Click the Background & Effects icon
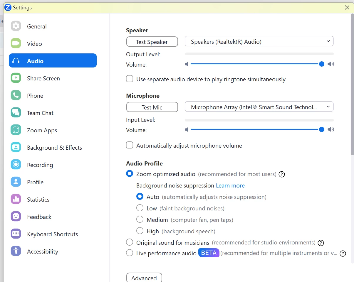 tap(16, 147)
